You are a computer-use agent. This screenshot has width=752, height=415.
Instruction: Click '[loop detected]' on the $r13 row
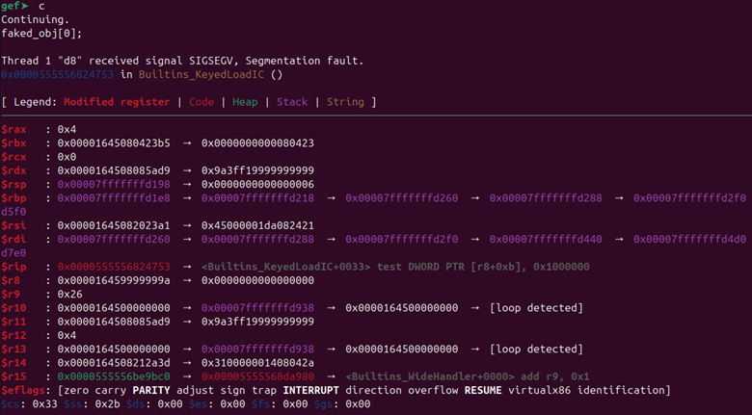coord(536,350)
